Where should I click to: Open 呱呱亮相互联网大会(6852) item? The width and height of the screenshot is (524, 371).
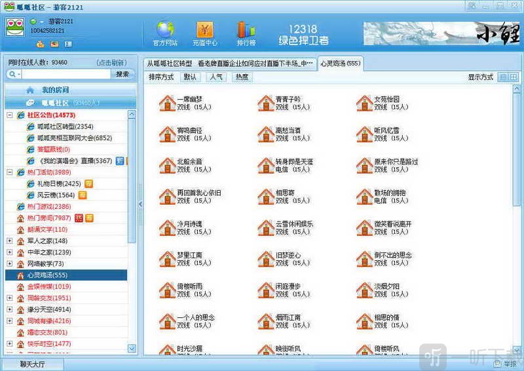[75, 138]
